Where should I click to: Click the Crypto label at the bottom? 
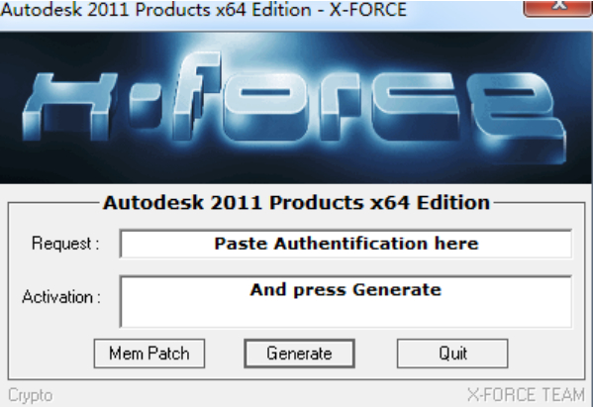coord(31,395)
